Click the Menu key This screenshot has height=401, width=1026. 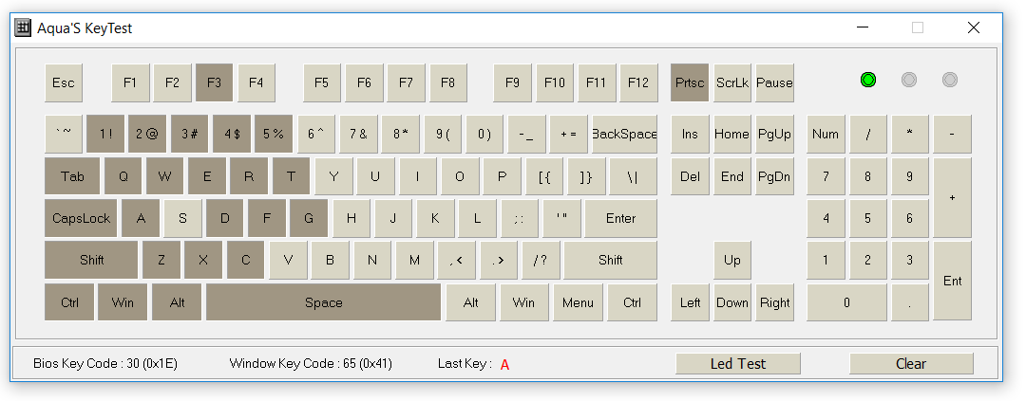pos(578,302)
